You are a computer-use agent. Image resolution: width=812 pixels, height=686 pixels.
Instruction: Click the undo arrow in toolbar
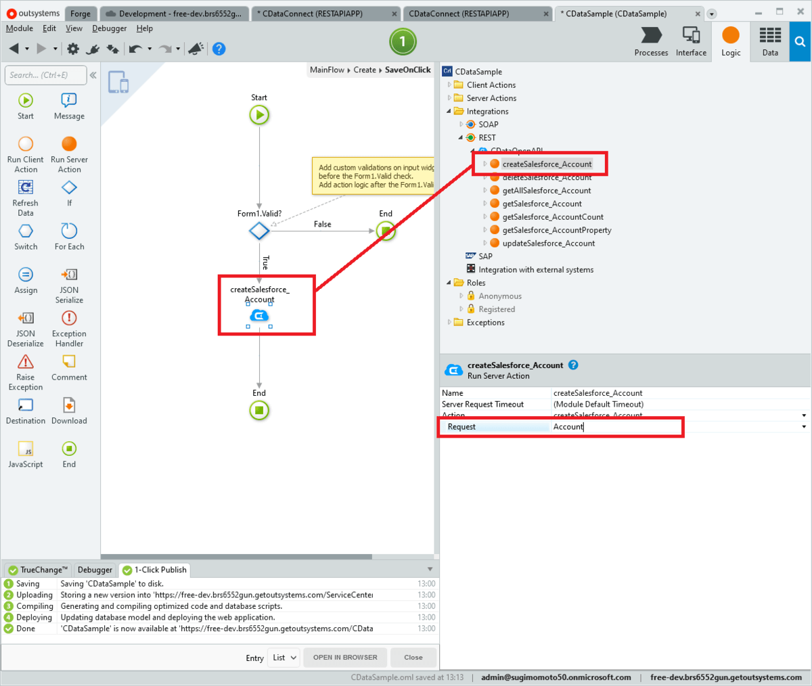pos(135,48)
